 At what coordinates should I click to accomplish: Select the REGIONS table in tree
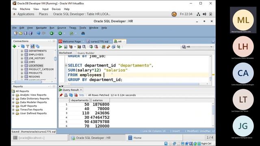point(34,77)
